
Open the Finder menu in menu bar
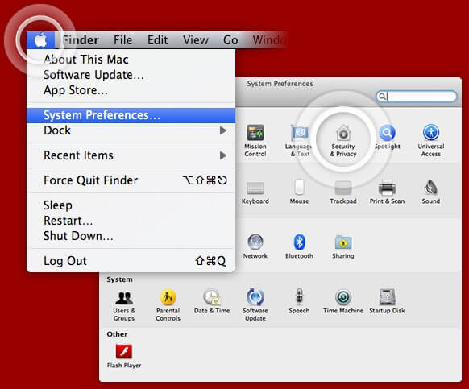(x=81, y=40)
